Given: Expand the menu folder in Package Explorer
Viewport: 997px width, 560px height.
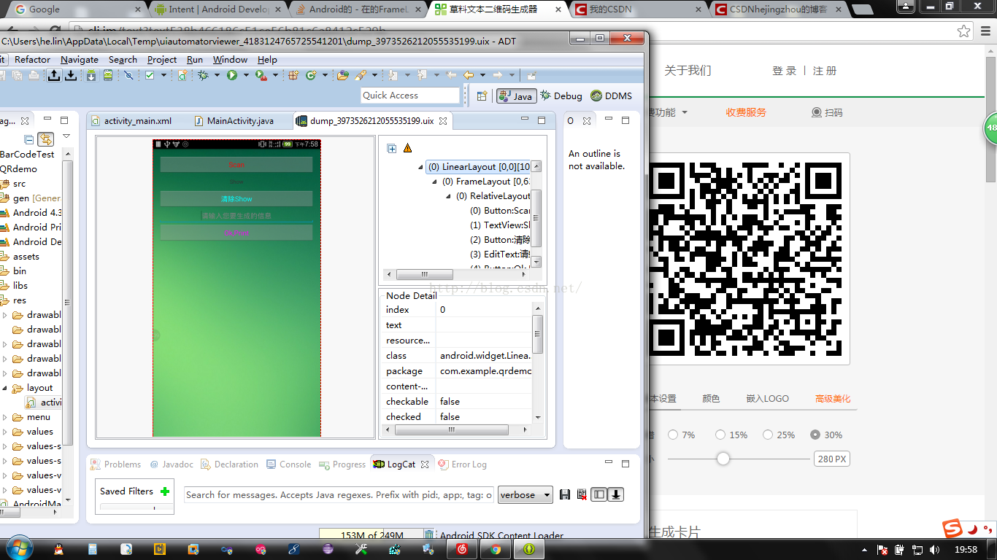Looking at the screenshot, I should (x=5, y=417).
